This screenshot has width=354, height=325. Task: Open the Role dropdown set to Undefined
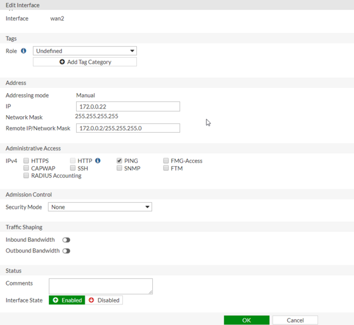click(x=85, y=51)
